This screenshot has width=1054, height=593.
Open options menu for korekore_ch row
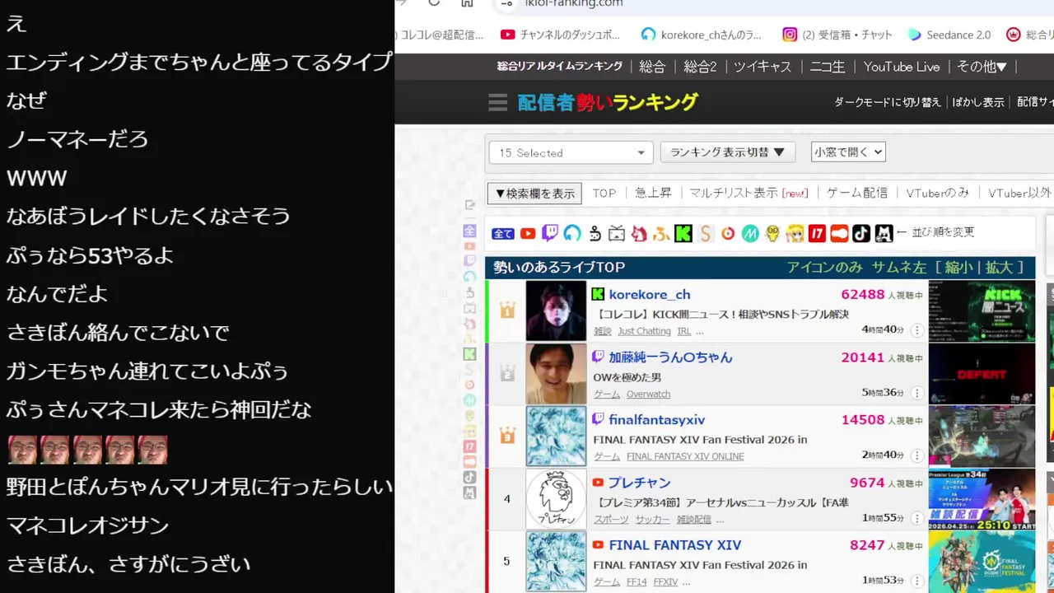[x=916, y=330]
